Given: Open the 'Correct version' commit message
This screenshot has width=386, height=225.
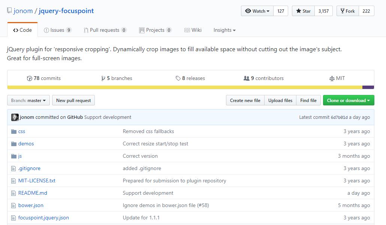Looking at the screenshot, I should 140,156.
